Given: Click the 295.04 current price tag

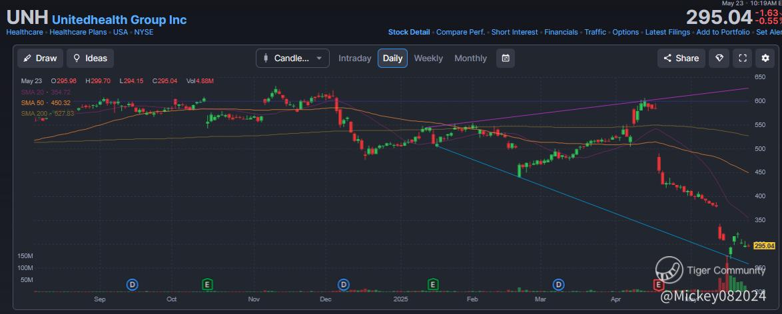Looking at the screenshot, I should pos(764,245).
